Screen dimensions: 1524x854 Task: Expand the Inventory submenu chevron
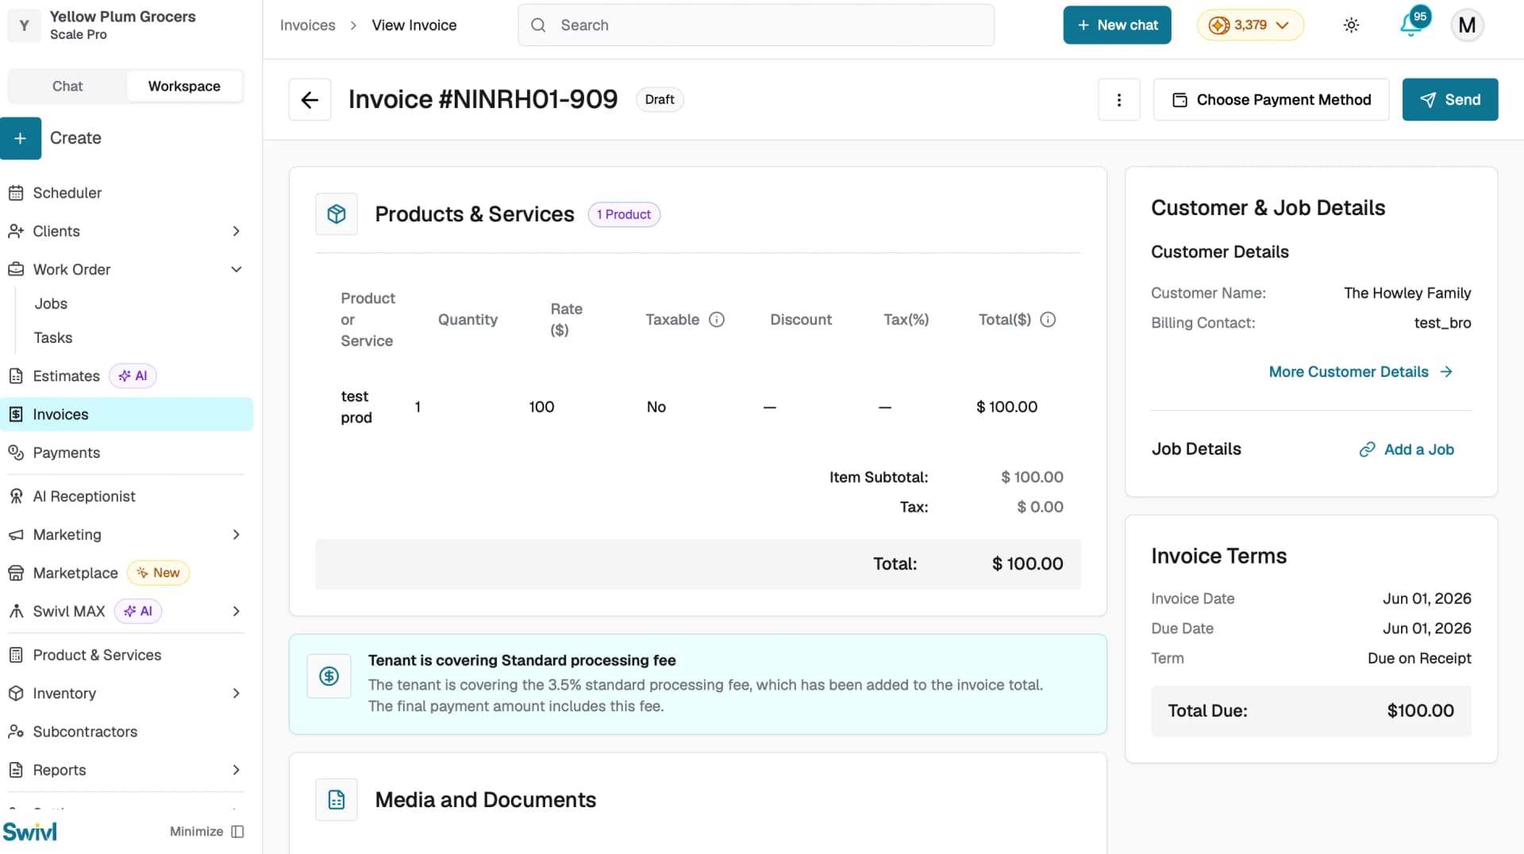tap(236, 694)
